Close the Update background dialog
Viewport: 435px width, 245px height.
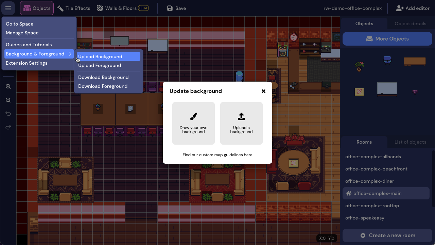point(263,91)
